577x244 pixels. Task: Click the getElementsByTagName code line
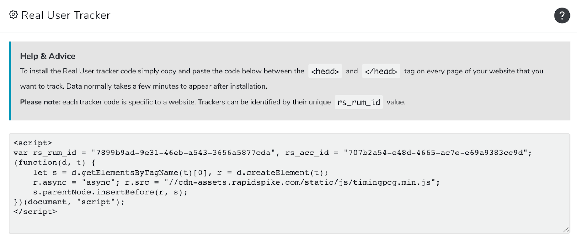coord(181,172)
